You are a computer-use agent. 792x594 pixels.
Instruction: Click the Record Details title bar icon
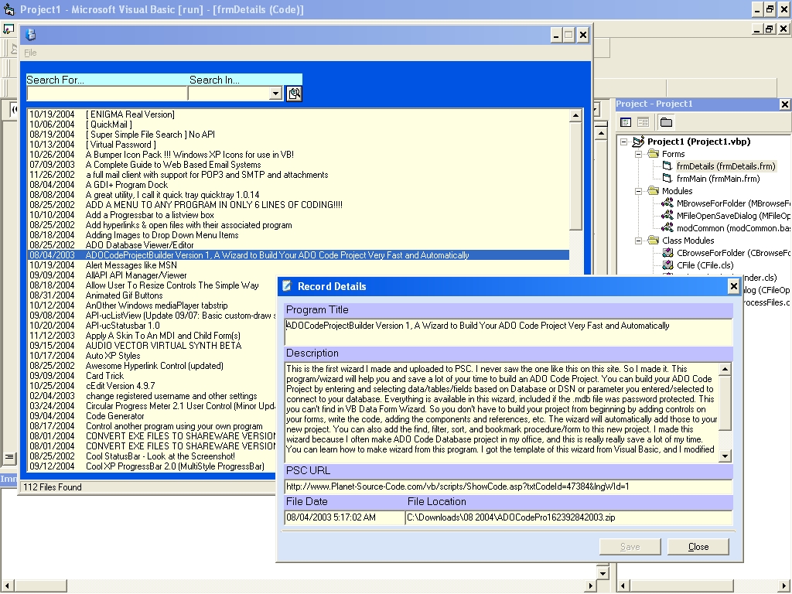click(288, 286)
